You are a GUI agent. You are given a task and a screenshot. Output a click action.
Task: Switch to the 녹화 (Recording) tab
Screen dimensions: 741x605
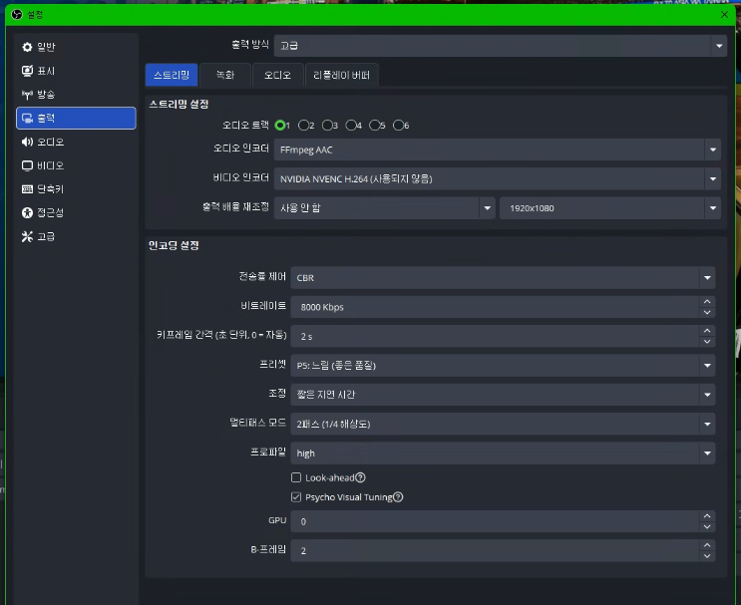coord(225,75)
